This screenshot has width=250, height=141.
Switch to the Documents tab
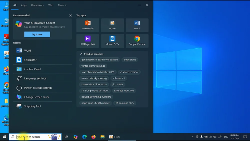tap(37, 5)
